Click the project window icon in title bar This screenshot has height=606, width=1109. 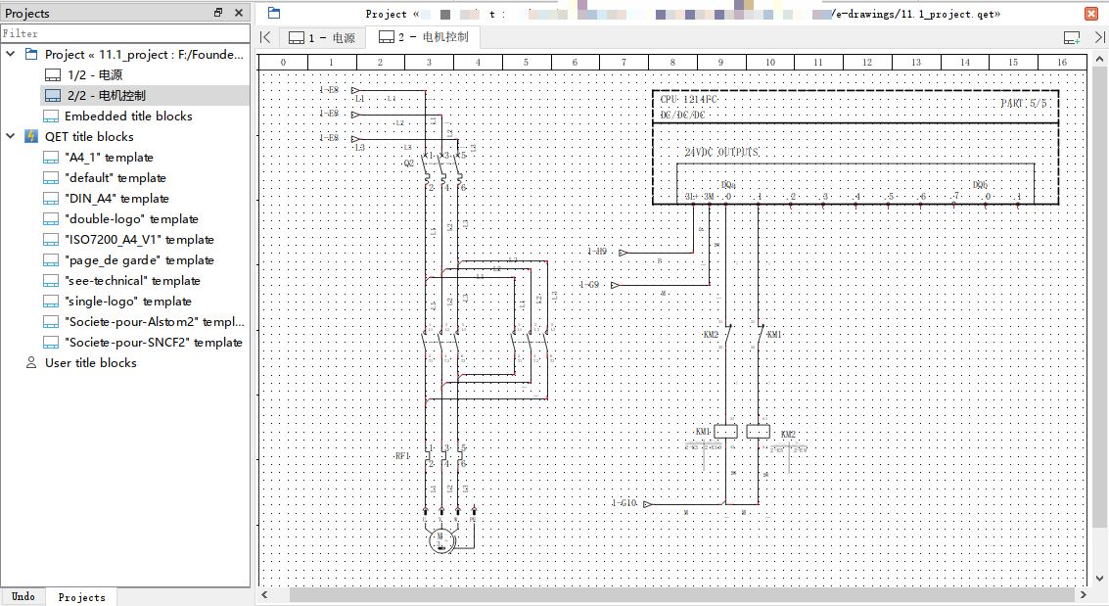click(x=274, y=13)
